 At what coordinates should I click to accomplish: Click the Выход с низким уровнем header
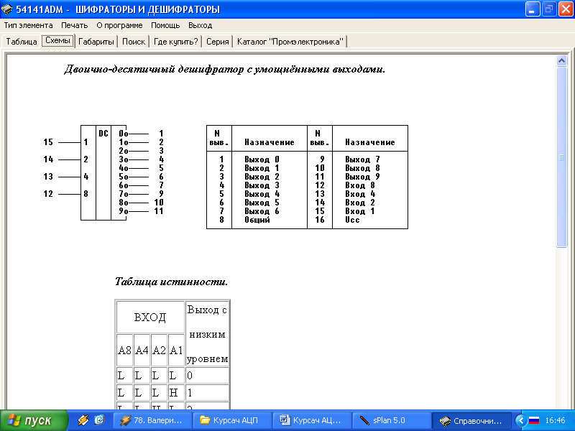(208, 334)
